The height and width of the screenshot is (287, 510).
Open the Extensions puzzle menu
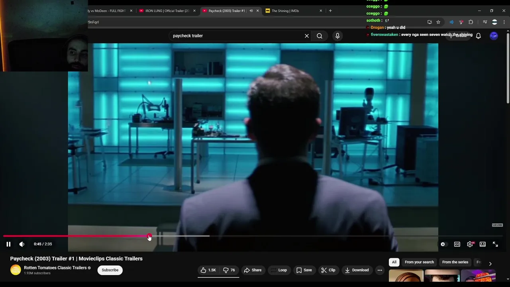pos(471,22)
